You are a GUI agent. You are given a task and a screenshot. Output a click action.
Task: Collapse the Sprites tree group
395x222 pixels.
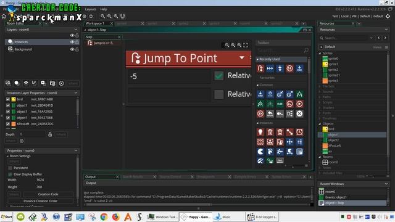click(x=320, y=54)
